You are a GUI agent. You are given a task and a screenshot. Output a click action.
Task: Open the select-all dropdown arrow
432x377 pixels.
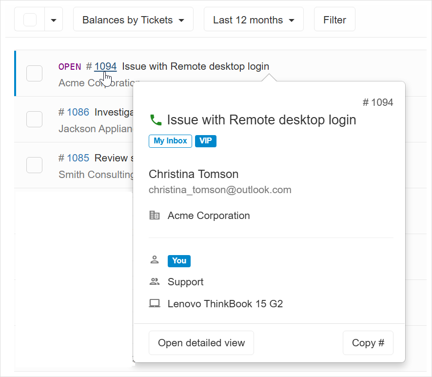click(x=54, y=20)
